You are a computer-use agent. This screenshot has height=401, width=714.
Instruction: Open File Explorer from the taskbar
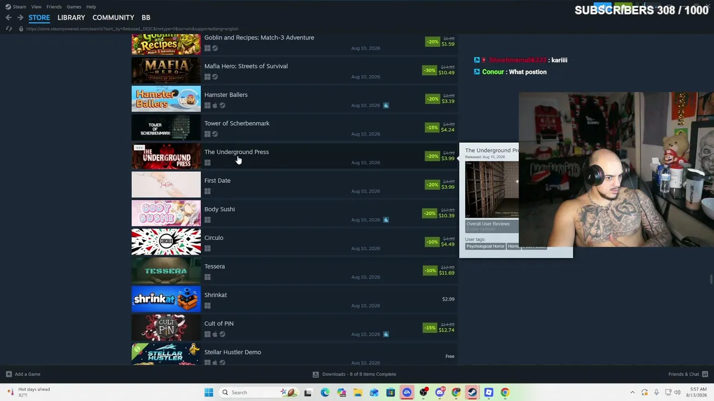click(358, 393)
